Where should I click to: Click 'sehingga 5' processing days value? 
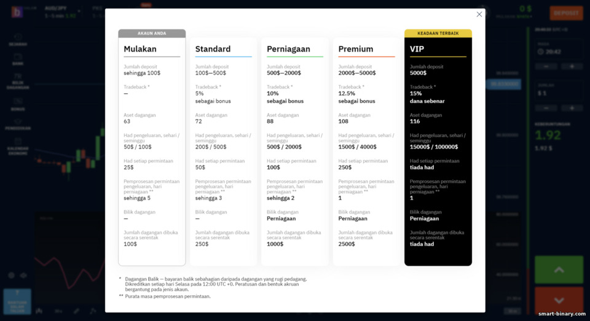pos(137,198)
